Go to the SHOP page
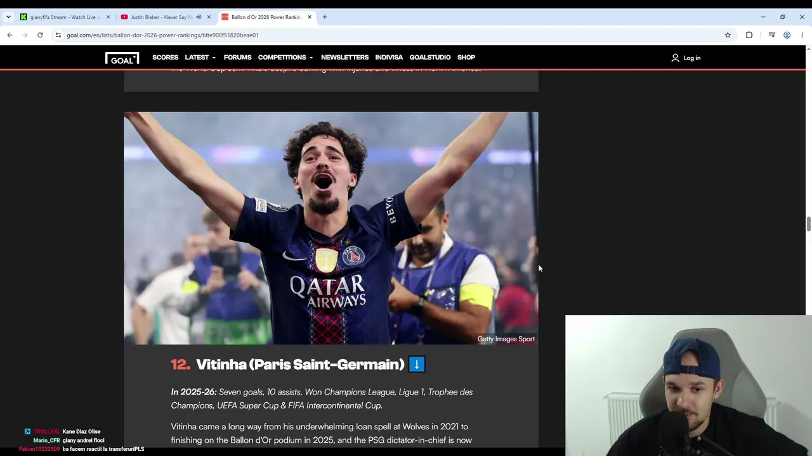The width and height of the screenshot is (812, 456). [466, 58]
